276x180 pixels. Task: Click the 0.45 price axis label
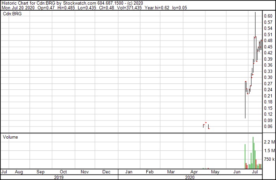[267, 47]
